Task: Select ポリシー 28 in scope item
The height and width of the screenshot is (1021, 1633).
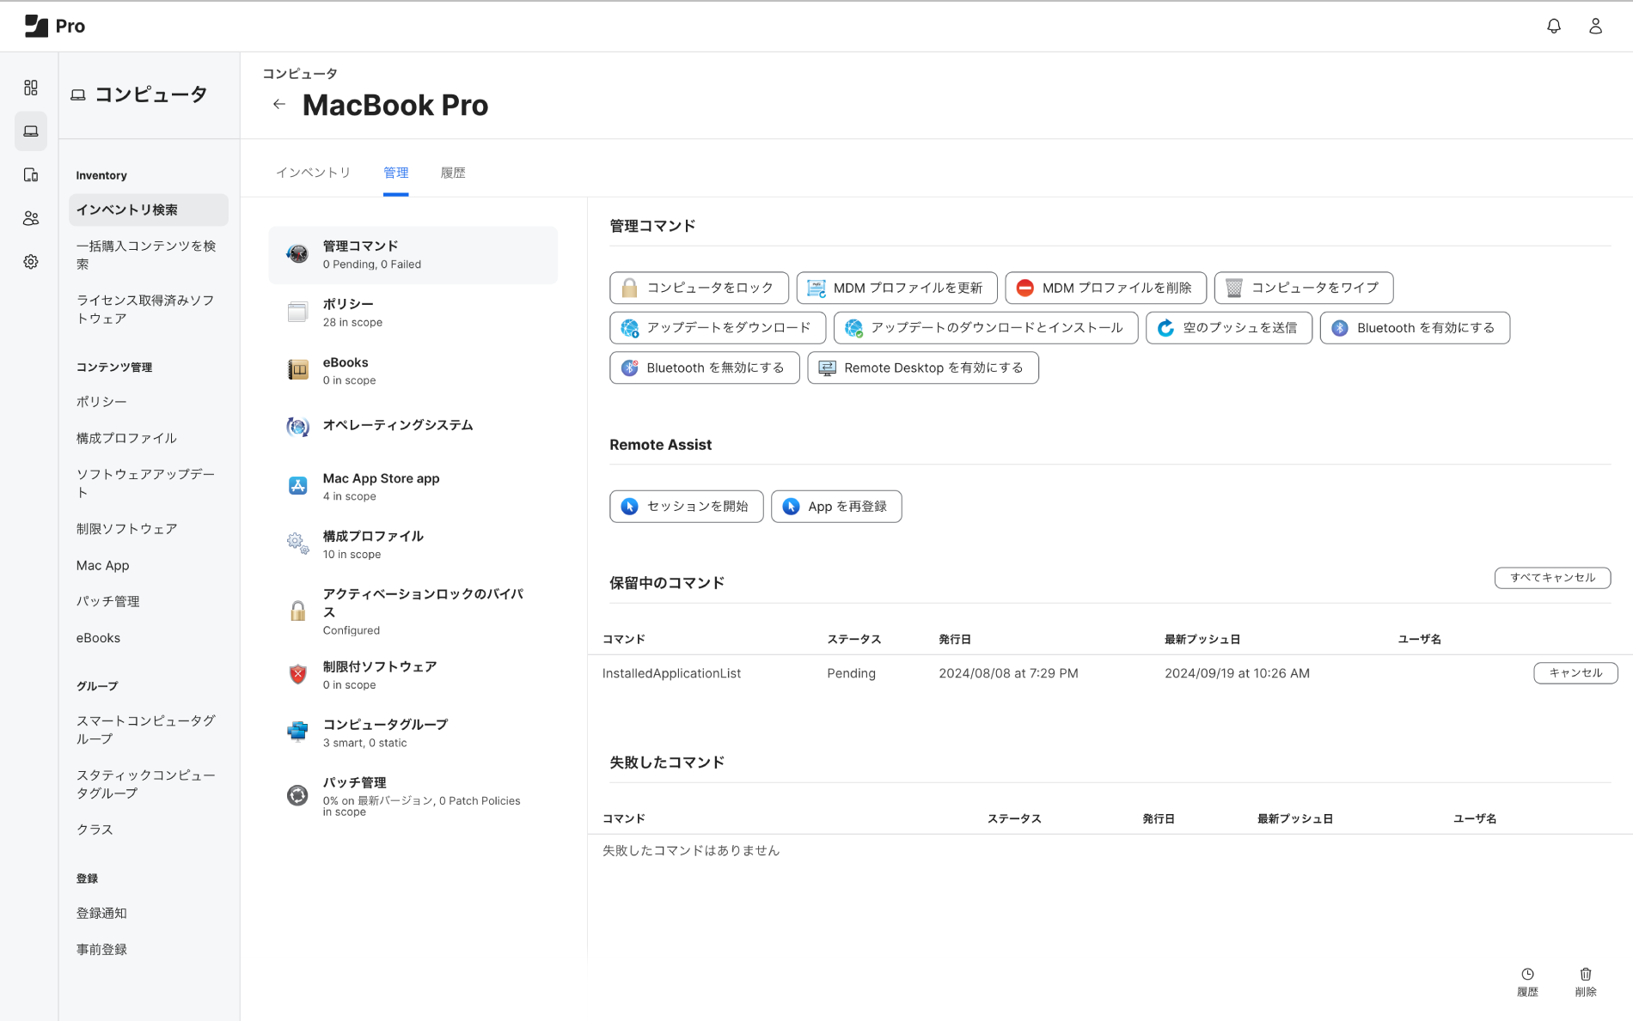Action: [x=413, y=313]
